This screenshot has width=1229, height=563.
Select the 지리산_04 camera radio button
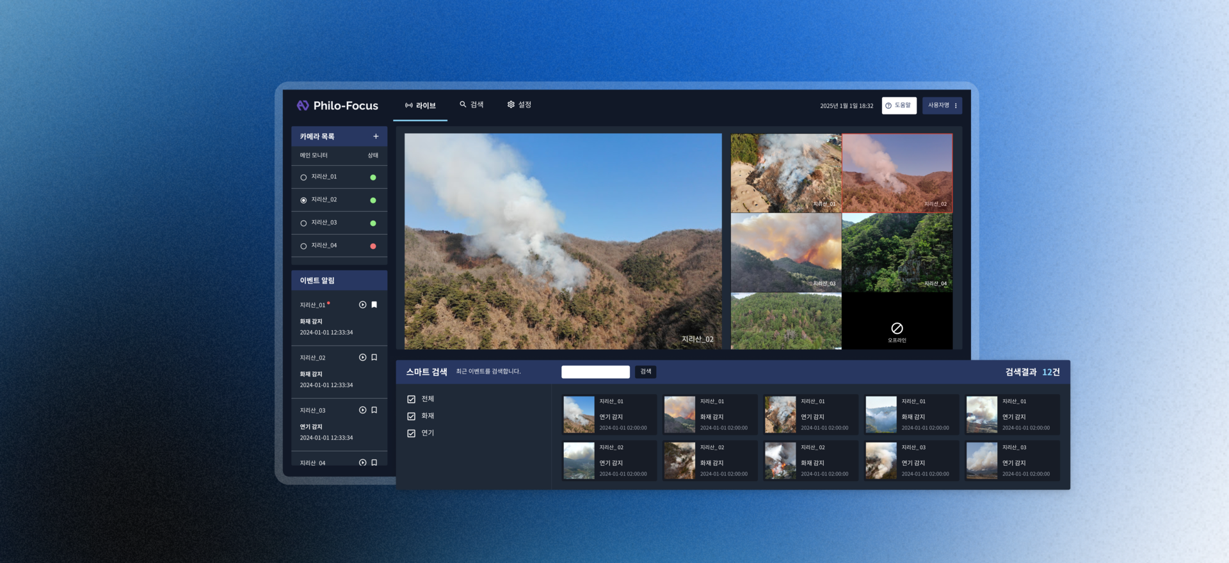pyautogui.click(x=303, y=246)
